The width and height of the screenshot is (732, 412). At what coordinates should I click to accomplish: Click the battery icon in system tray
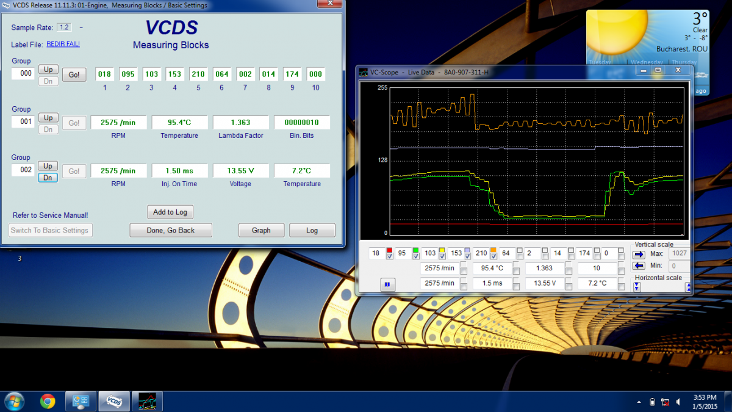pos(653,402)
